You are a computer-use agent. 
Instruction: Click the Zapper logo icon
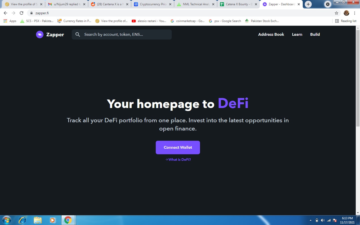point(39,34)
